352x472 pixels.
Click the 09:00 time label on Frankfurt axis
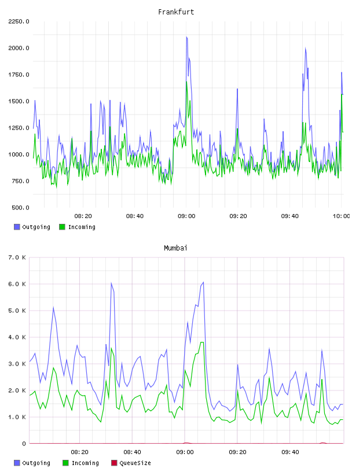pos(186,216)
